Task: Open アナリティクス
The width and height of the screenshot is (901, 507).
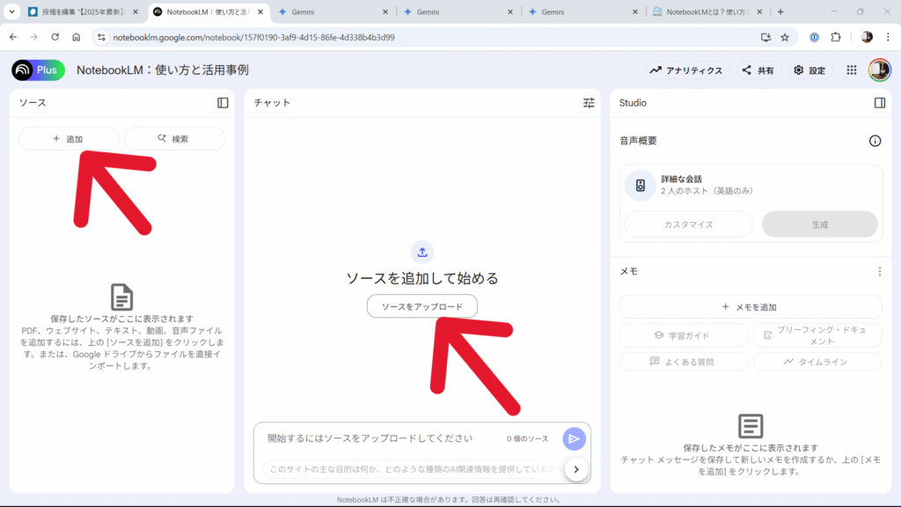Action: point(686,70)
